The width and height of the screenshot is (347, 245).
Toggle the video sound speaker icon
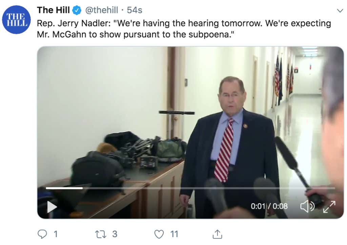pyautogui.click(x=307, y=206)
